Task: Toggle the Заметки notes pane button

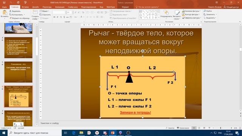Action: coord(170,128)
